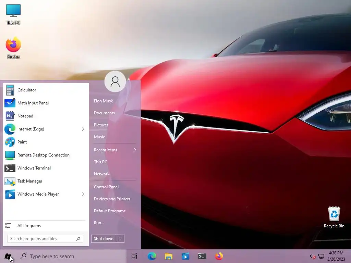Screen dimensions: 351x263
Task: Open Music from the Start menu
Action: [99, 137]
